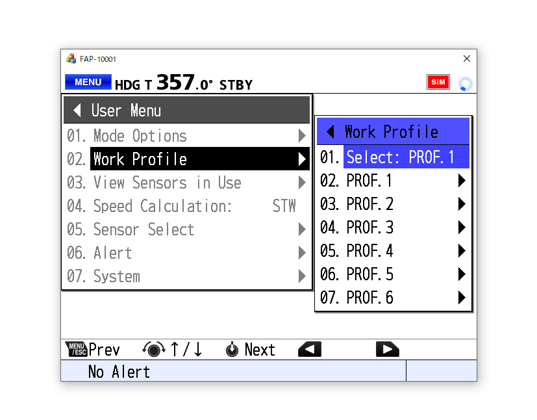Open Sensor Select menu item
Screen dimensions: 537x420
coord(186,229)
